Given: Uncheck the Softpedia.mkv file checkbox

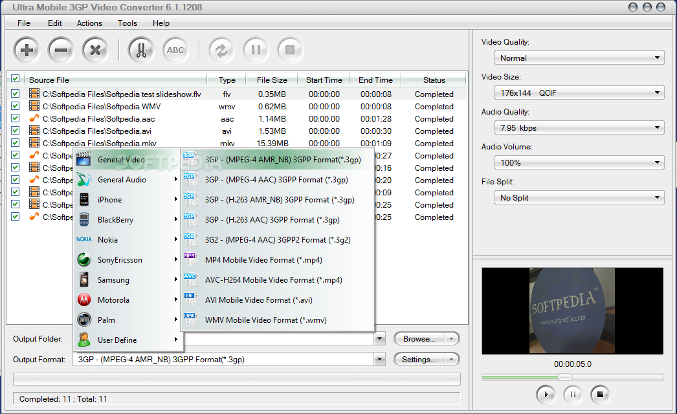Looking at the screenshot, I should tap(16, 142).
